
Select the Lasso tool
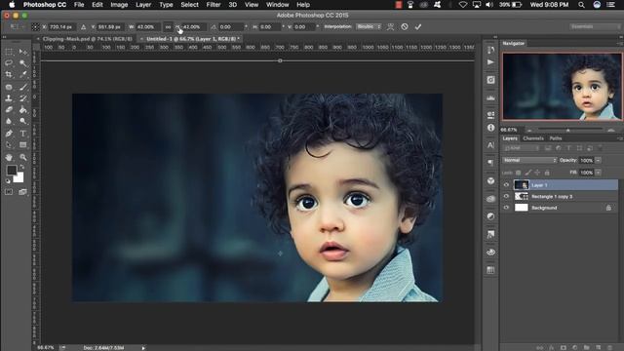9,62
